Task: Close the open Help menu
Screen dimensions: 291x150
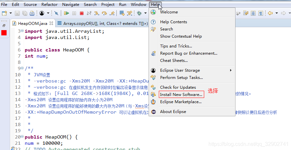Action: (155, 5)
